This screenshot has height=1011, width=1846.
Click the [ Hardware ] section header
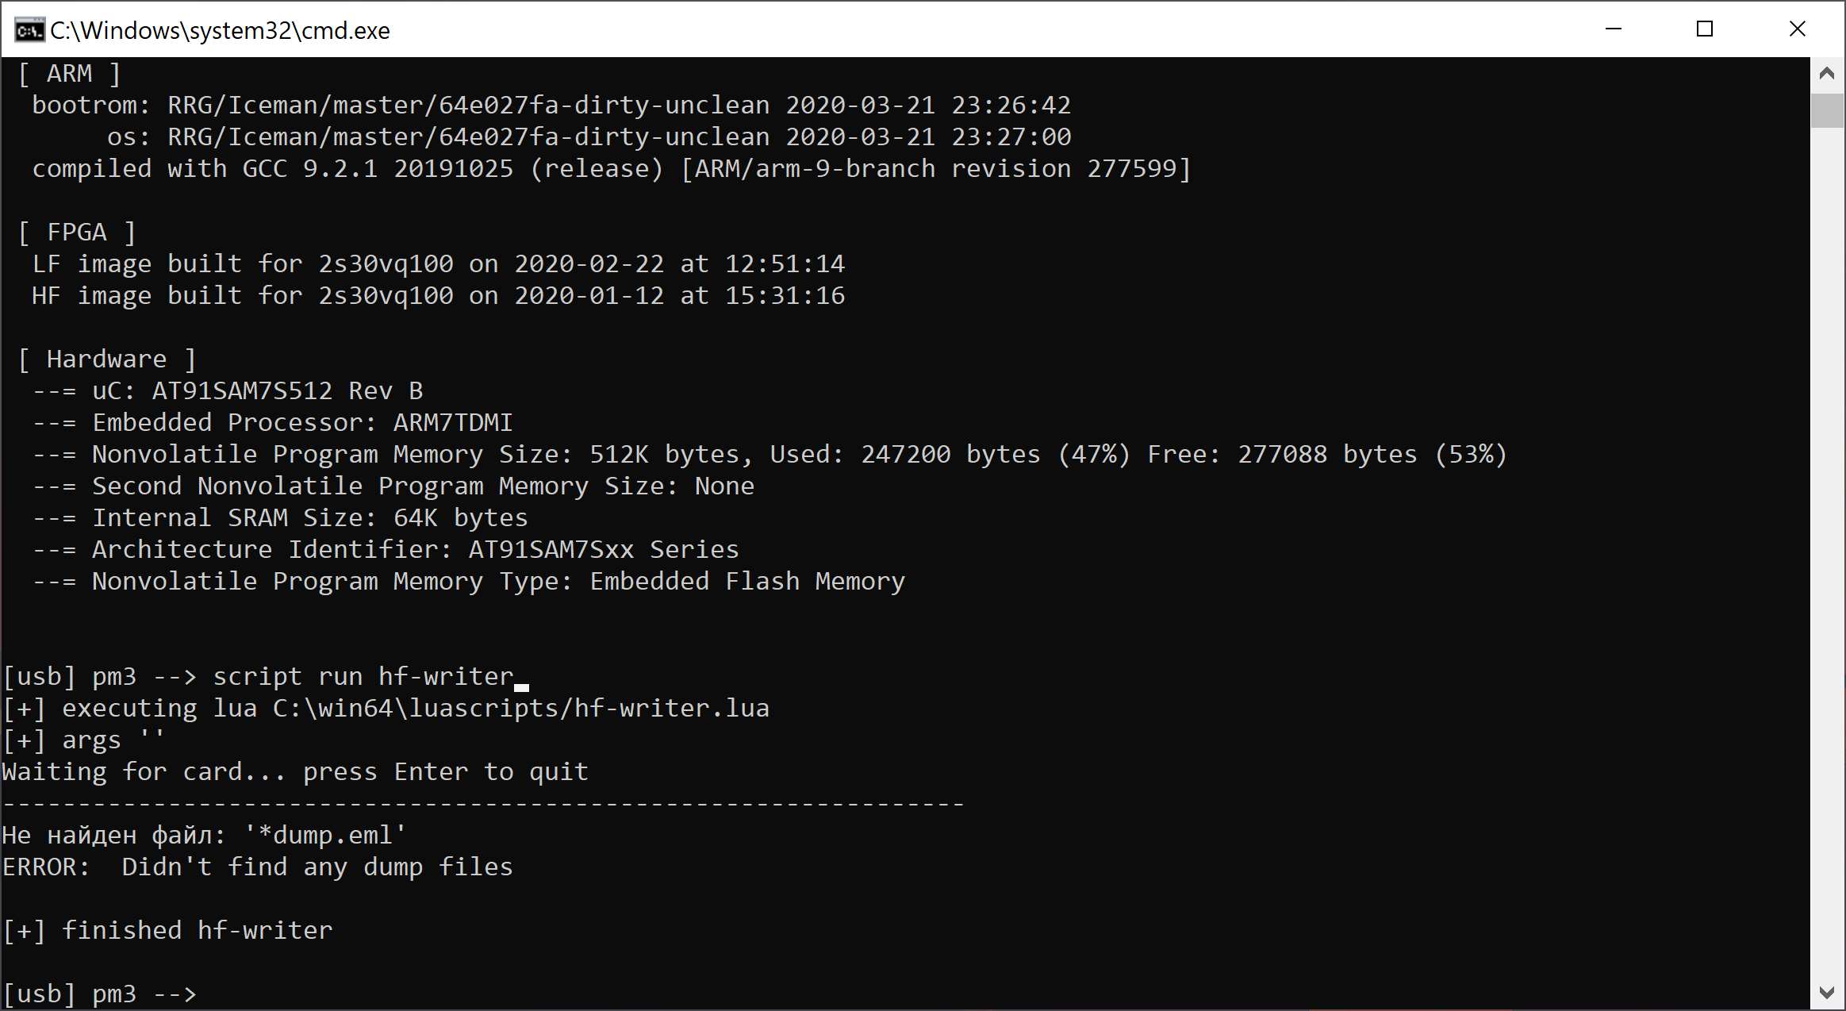tap(107, 358)
